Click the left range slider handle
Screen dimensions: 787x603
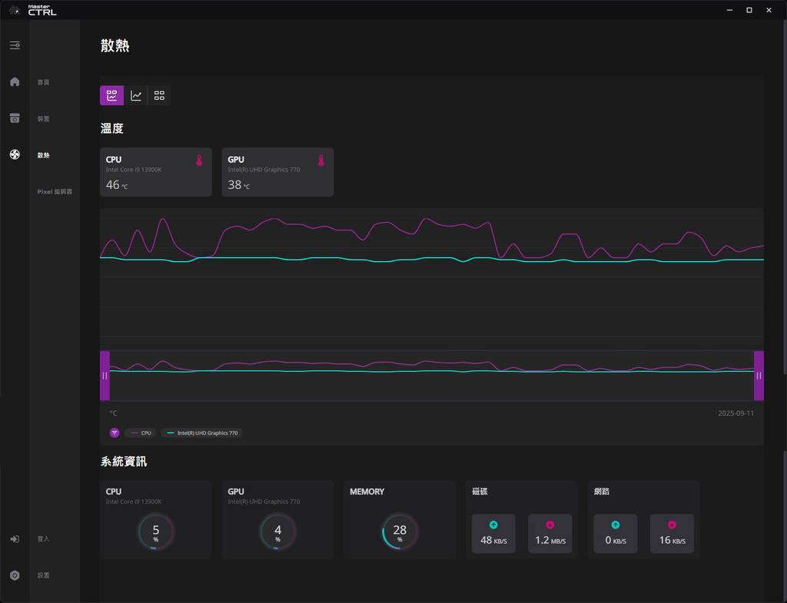[105, 376]
